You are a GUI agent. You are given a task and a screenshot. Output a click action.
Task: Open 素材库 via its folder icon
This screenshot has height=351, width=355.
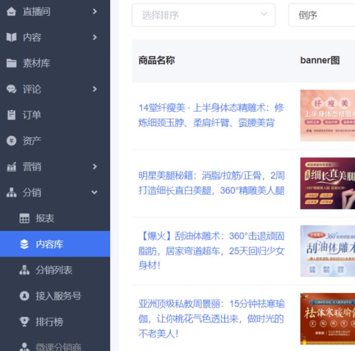pos(12,64)
